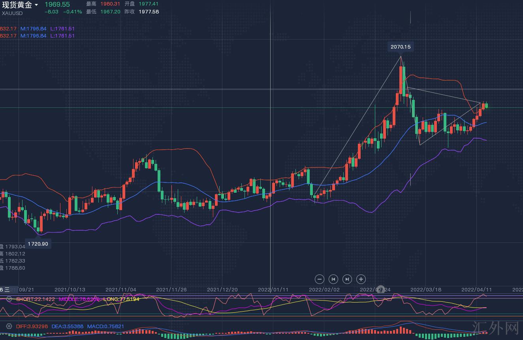
Task: Open settings gear for SHORT/MIDDLE/LONG indicator
Action: point(9,299)
